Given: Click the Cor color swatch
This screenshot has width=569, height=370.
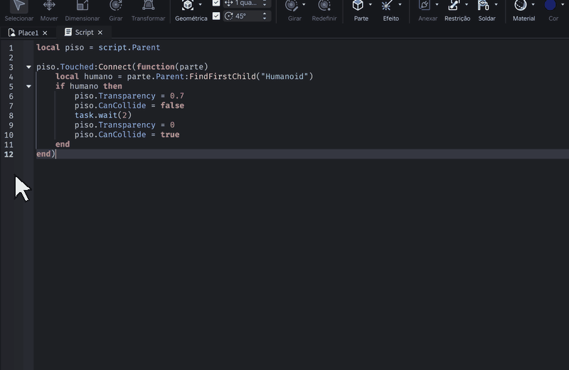Looking at the screenshot, I should (x=550, y=5).
